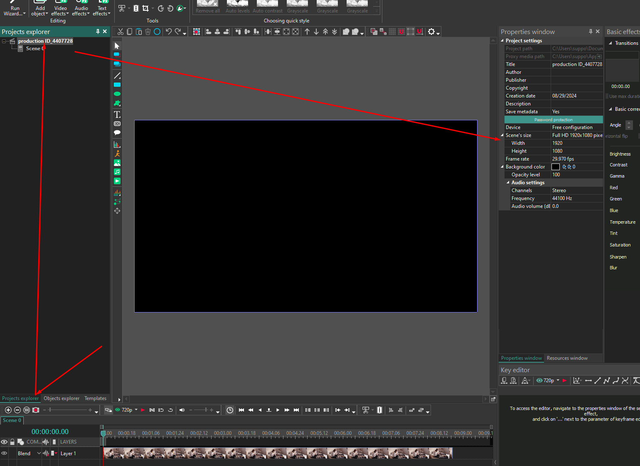
Task: Play the preview with the play button
Action: pyautogui.click(x=278, y=410)
